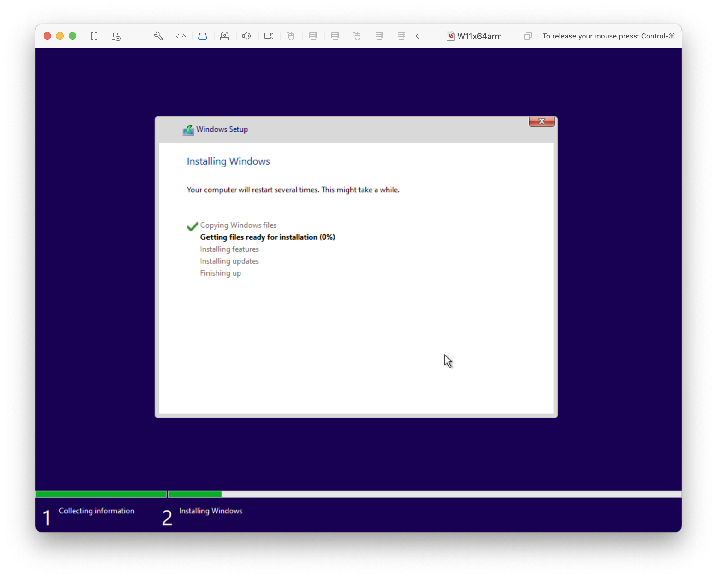Toggle the second mouse device icon
The width and height of the screenshot is (717, 579).
(358, 36)
